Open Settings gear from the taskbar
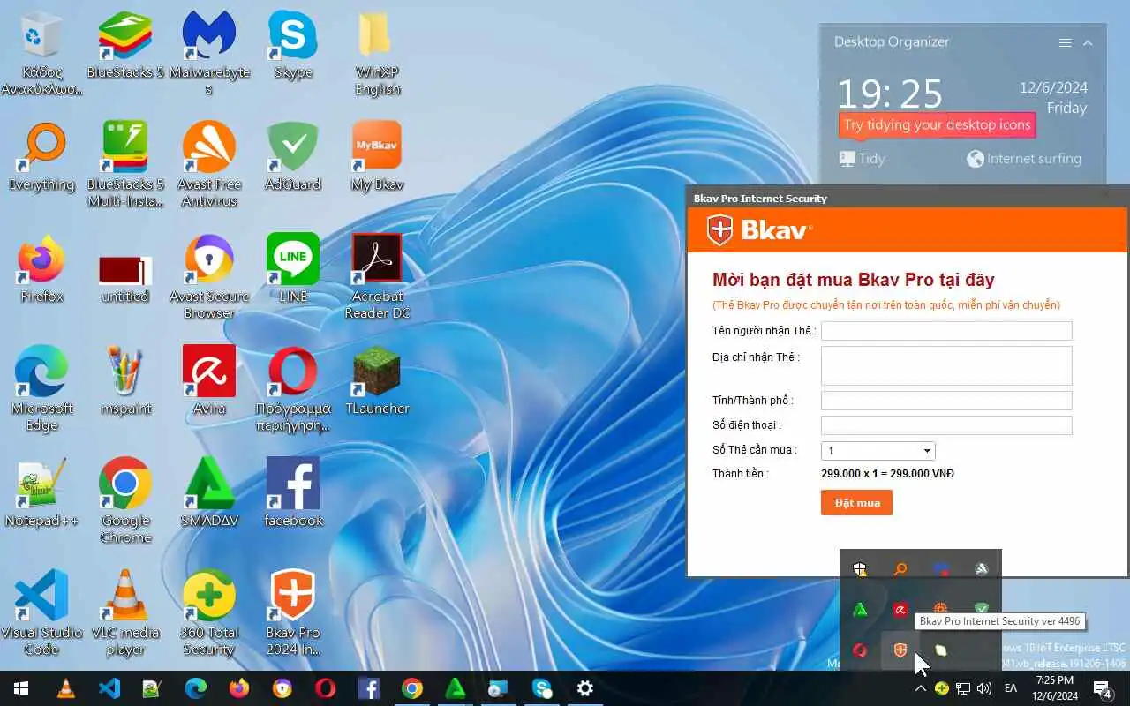The image size is (1130, 706). click(x=585, y=688)
